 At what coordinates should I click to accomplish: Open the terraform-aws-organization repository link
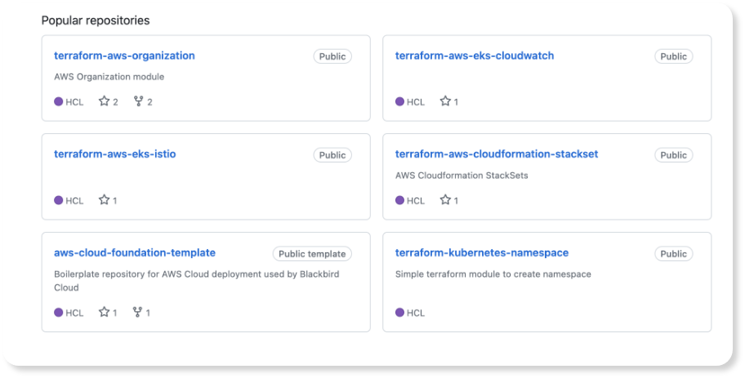tap(124, 56)
